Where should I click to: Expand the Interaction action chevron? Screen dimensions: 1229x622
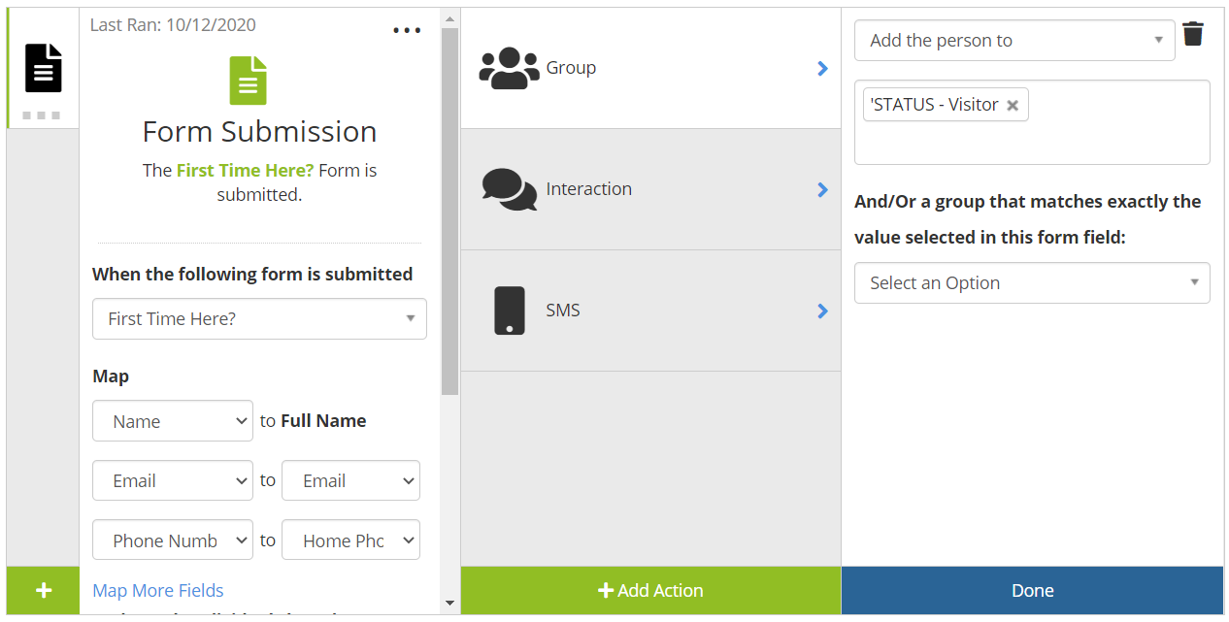coord(822,190)
